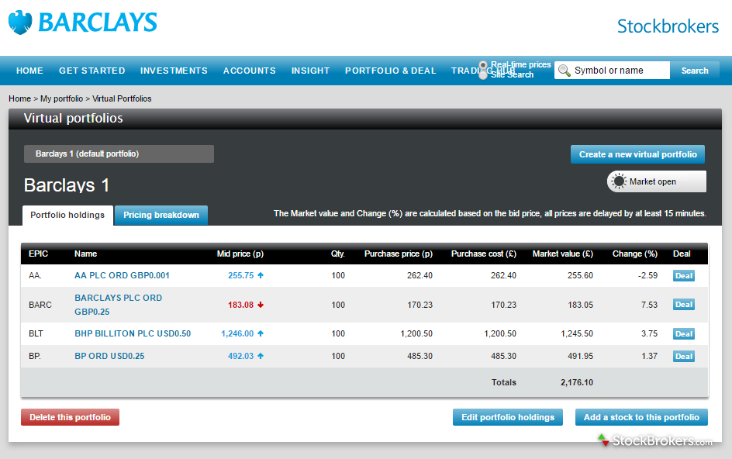Click the Purchase cost (£) column header
This screenshot has width=732, height=459.
click(484, 254)
